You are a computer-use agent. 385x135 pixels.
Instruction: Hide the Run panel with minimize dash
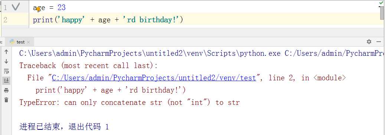click(379, 42)
